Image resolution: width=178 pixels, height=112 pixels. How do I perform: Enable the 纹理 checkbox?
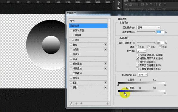73,40
